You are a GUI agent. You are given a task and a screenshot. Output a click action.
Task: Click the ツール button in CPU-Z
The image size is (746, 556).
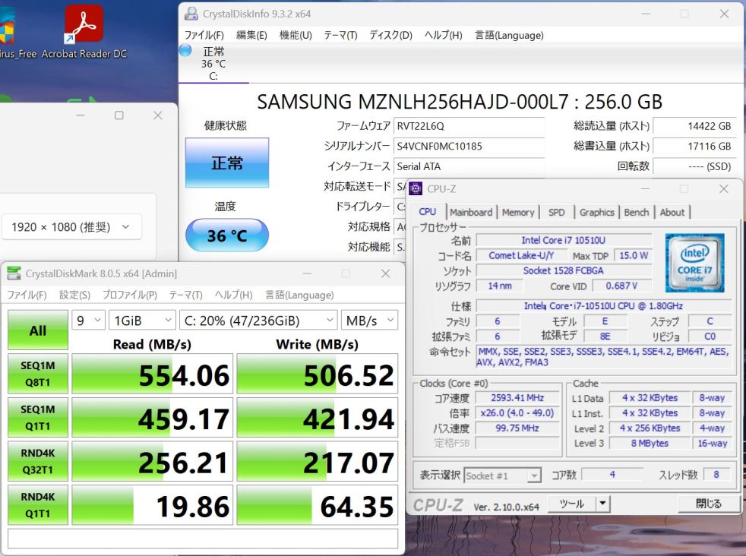point(572,503)
